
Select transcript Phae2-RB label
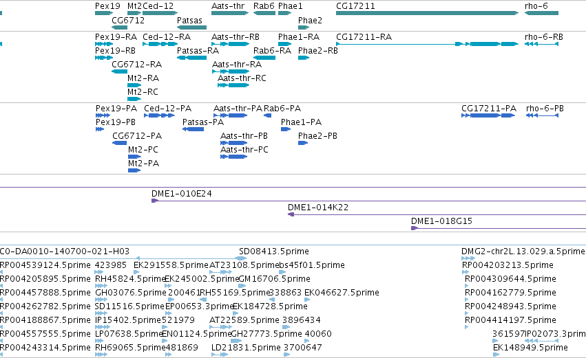coord(318,51)
